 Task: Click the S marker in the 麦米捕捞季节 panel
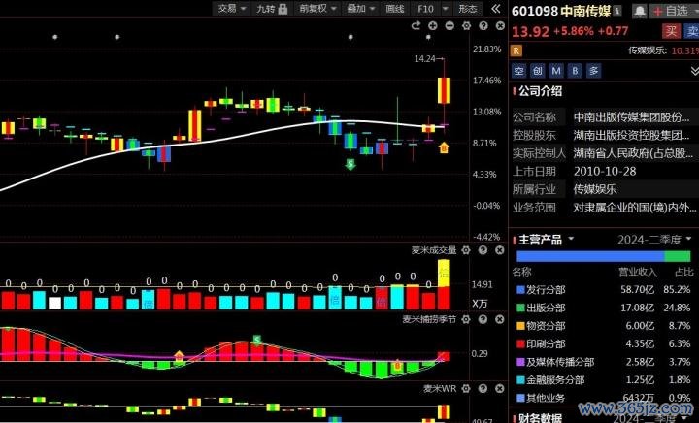(256, 341)
